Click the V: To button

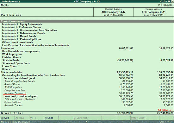36,118
